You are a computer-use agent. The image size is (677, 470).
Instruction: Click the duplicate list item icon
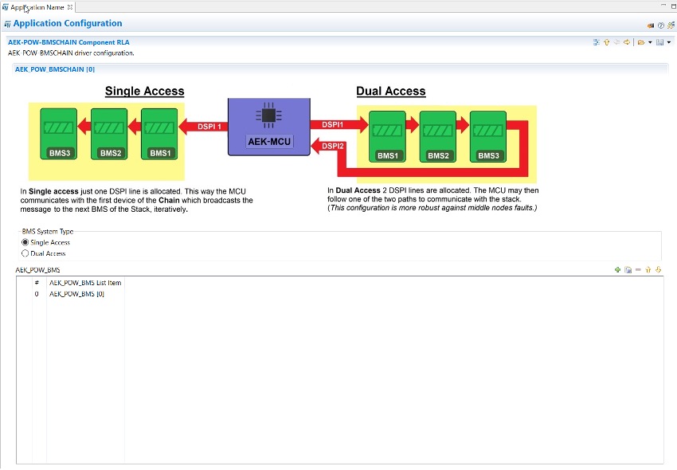click(x=628, y=270)
